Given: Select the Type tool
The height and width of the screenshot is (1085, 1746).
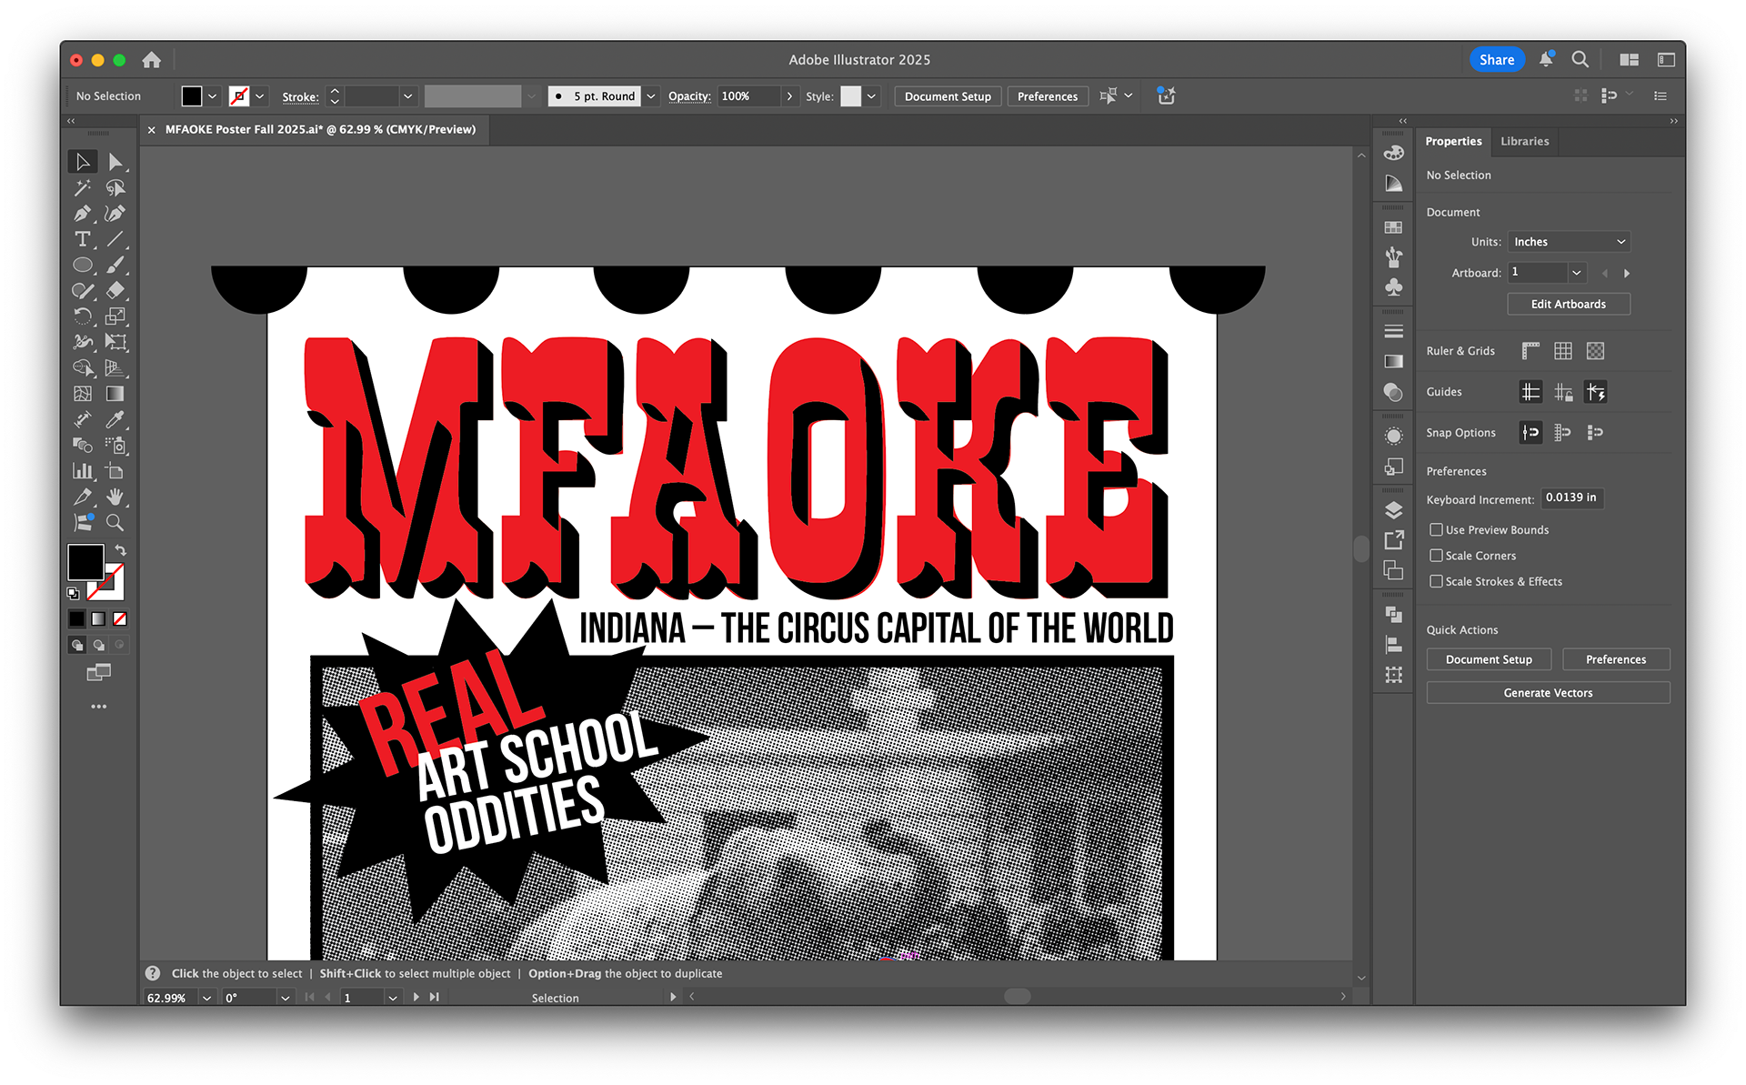Looking at the screenshot, I should tap(83, 237).
